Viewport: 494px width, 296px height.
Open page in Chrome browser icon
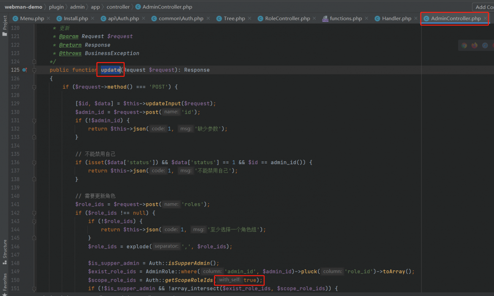pyautogui.click(x=464, y=46)
